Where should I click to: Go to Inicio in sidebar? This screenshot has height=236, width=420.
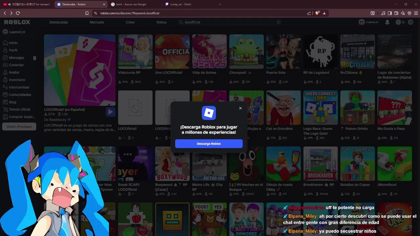point(10,43)
